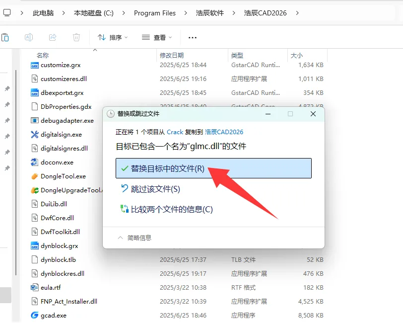The width and height of the screenshot is (403, 325).
Task: Choose 比较两个文件的信息(C) option
Action: pyautogui.click(x=167, y=209)
